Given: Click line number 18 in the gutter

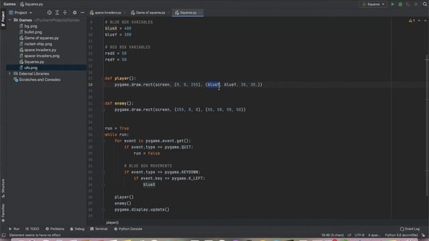Looking at the screenshot, I should click(x=90, y=85).
